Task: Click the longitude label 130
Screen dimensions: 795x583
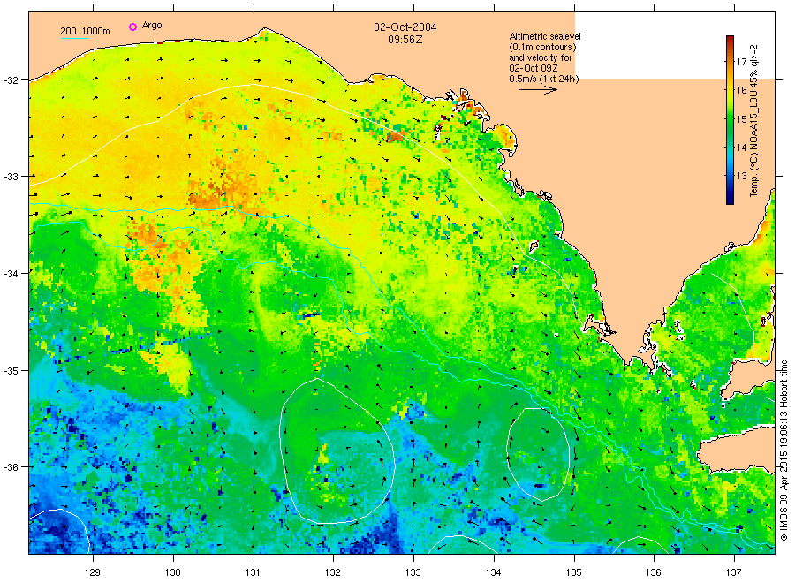Action: 173,572
